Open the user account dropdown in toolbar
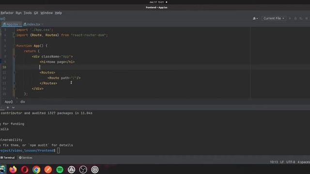The image size is (310, 174). [x=255, y=18]
